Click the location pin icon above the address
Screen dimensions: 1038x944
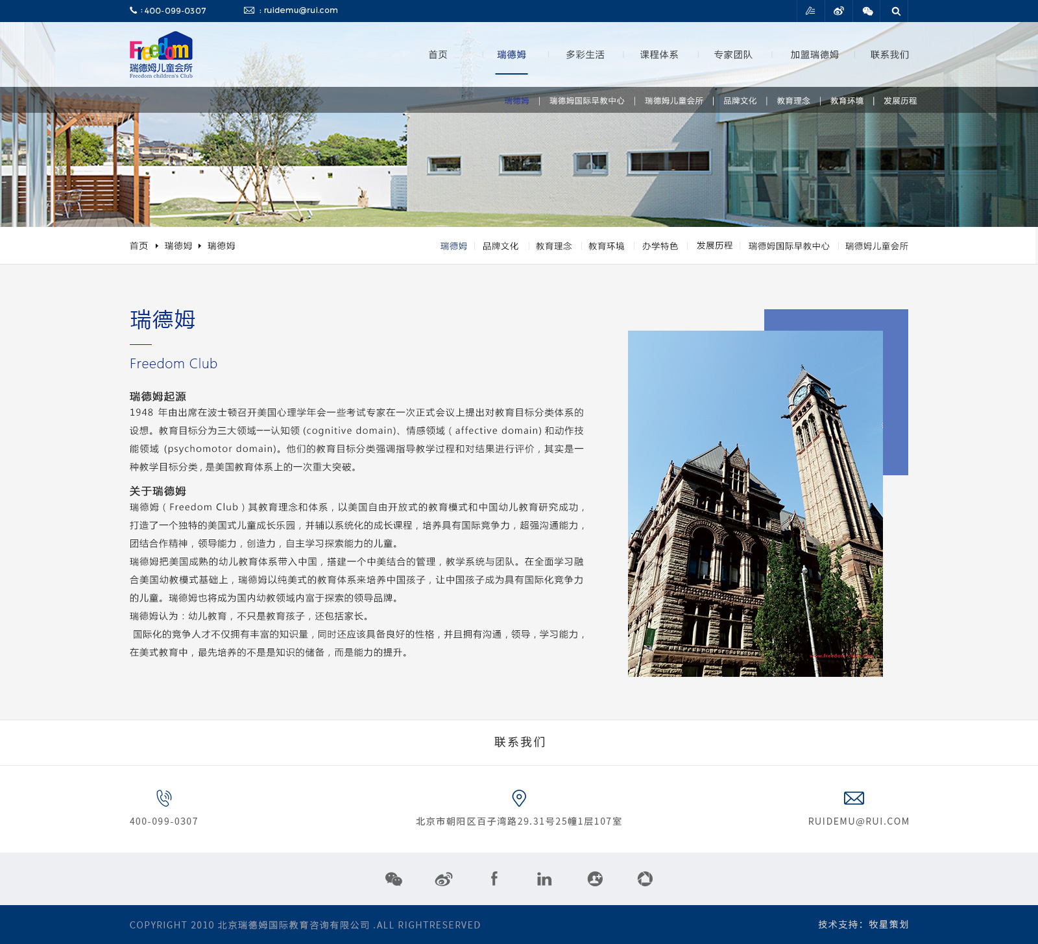click(x=518, y=799)
